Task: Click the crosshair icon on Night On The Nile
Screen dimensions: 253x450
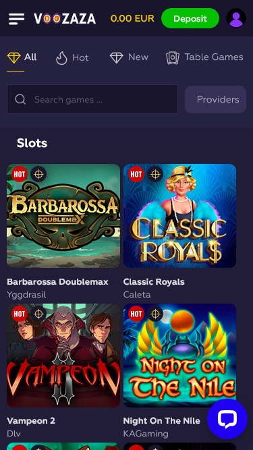Action: [x=155, y=314]
